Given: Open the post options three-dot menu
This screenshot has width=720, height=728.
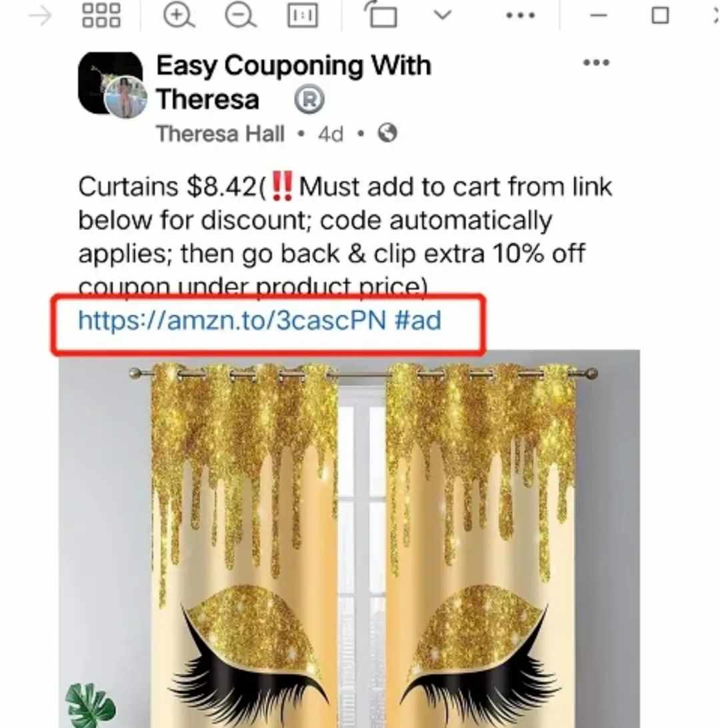Looking at the screenshot, I should pos(596,62).
